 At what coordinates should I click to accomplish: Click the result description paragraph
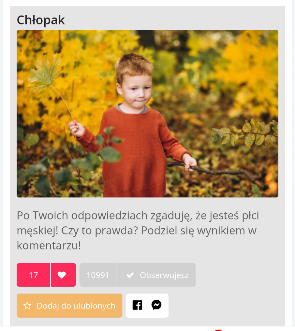coord(138,230)
